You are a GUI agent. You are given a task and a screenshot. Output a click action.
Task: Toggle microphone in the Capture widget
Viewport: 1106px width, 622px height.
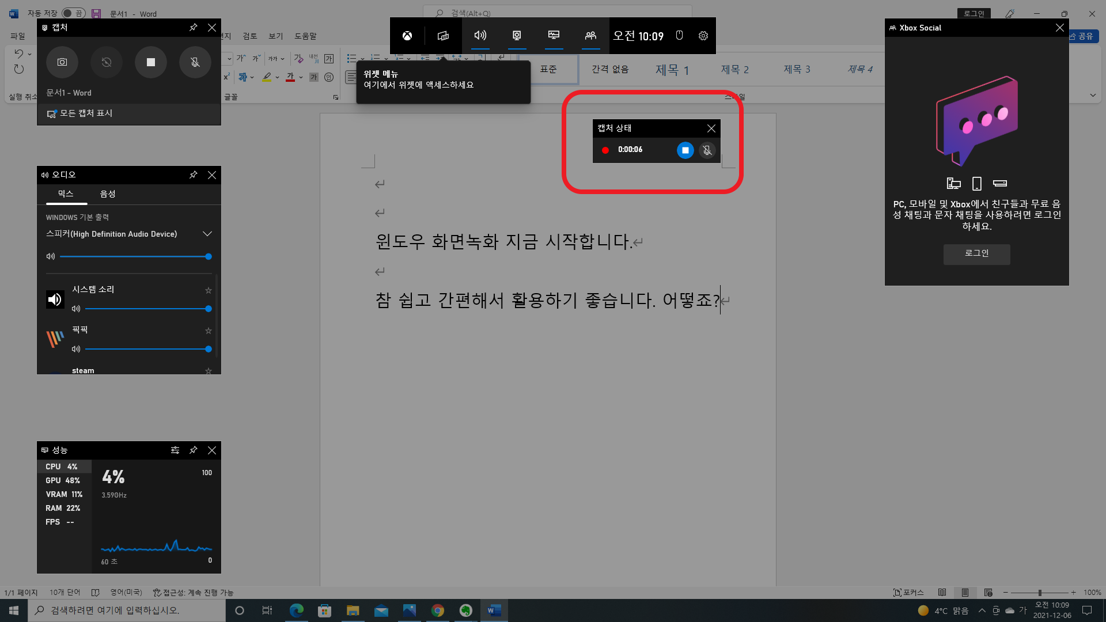point(195,62)
